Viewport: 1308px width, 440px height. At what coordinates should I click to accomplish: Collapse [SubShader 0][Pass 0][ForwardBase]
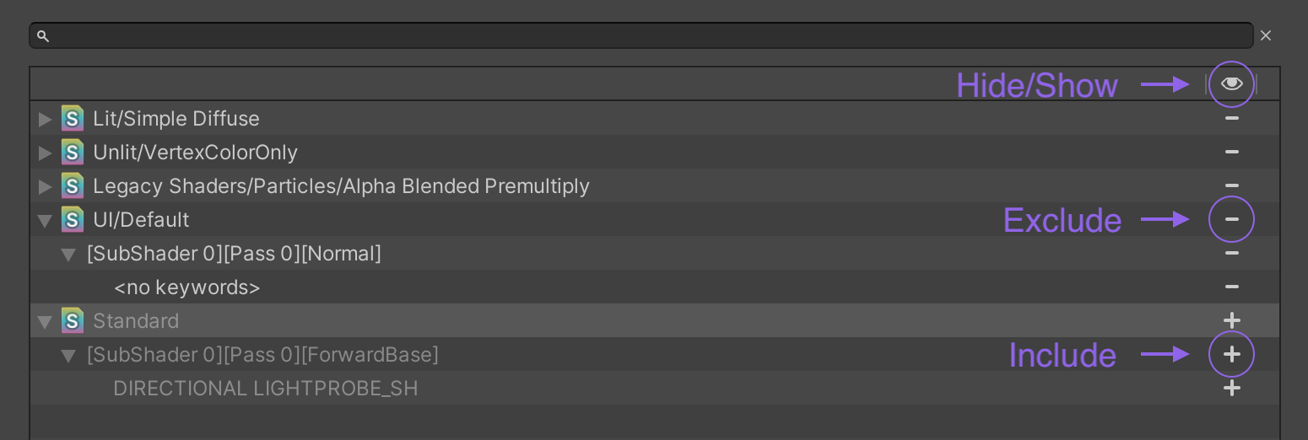(x=69, y=356)
